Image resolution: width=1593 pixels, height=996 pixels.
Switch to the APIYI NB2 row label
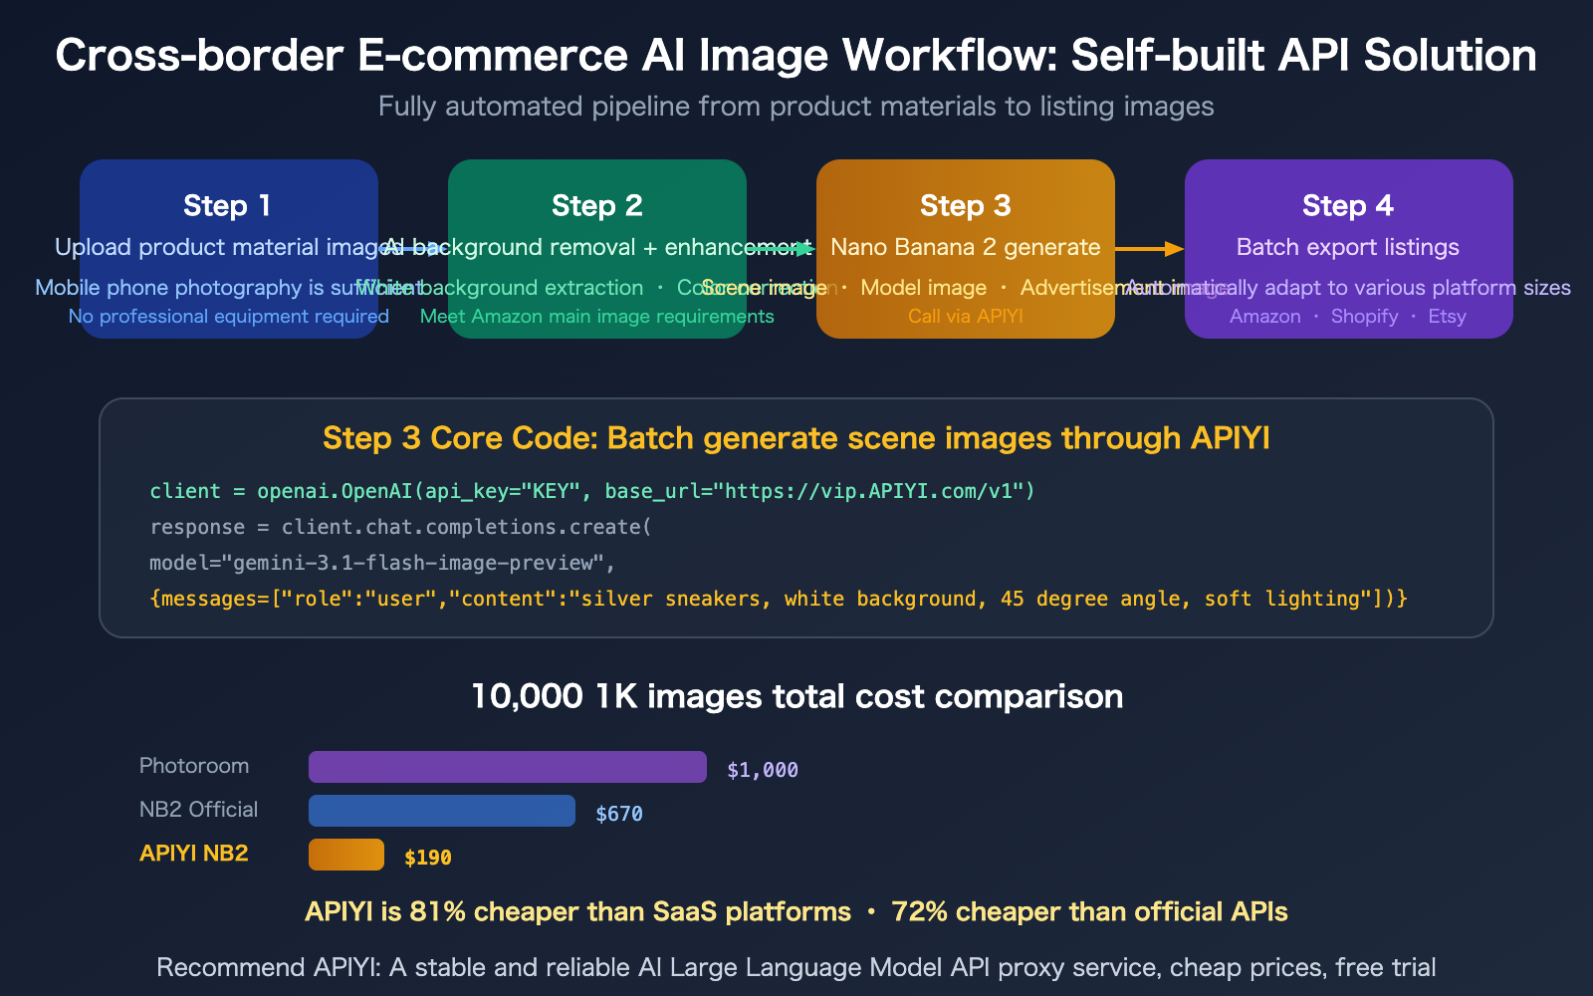pos(192,853)
